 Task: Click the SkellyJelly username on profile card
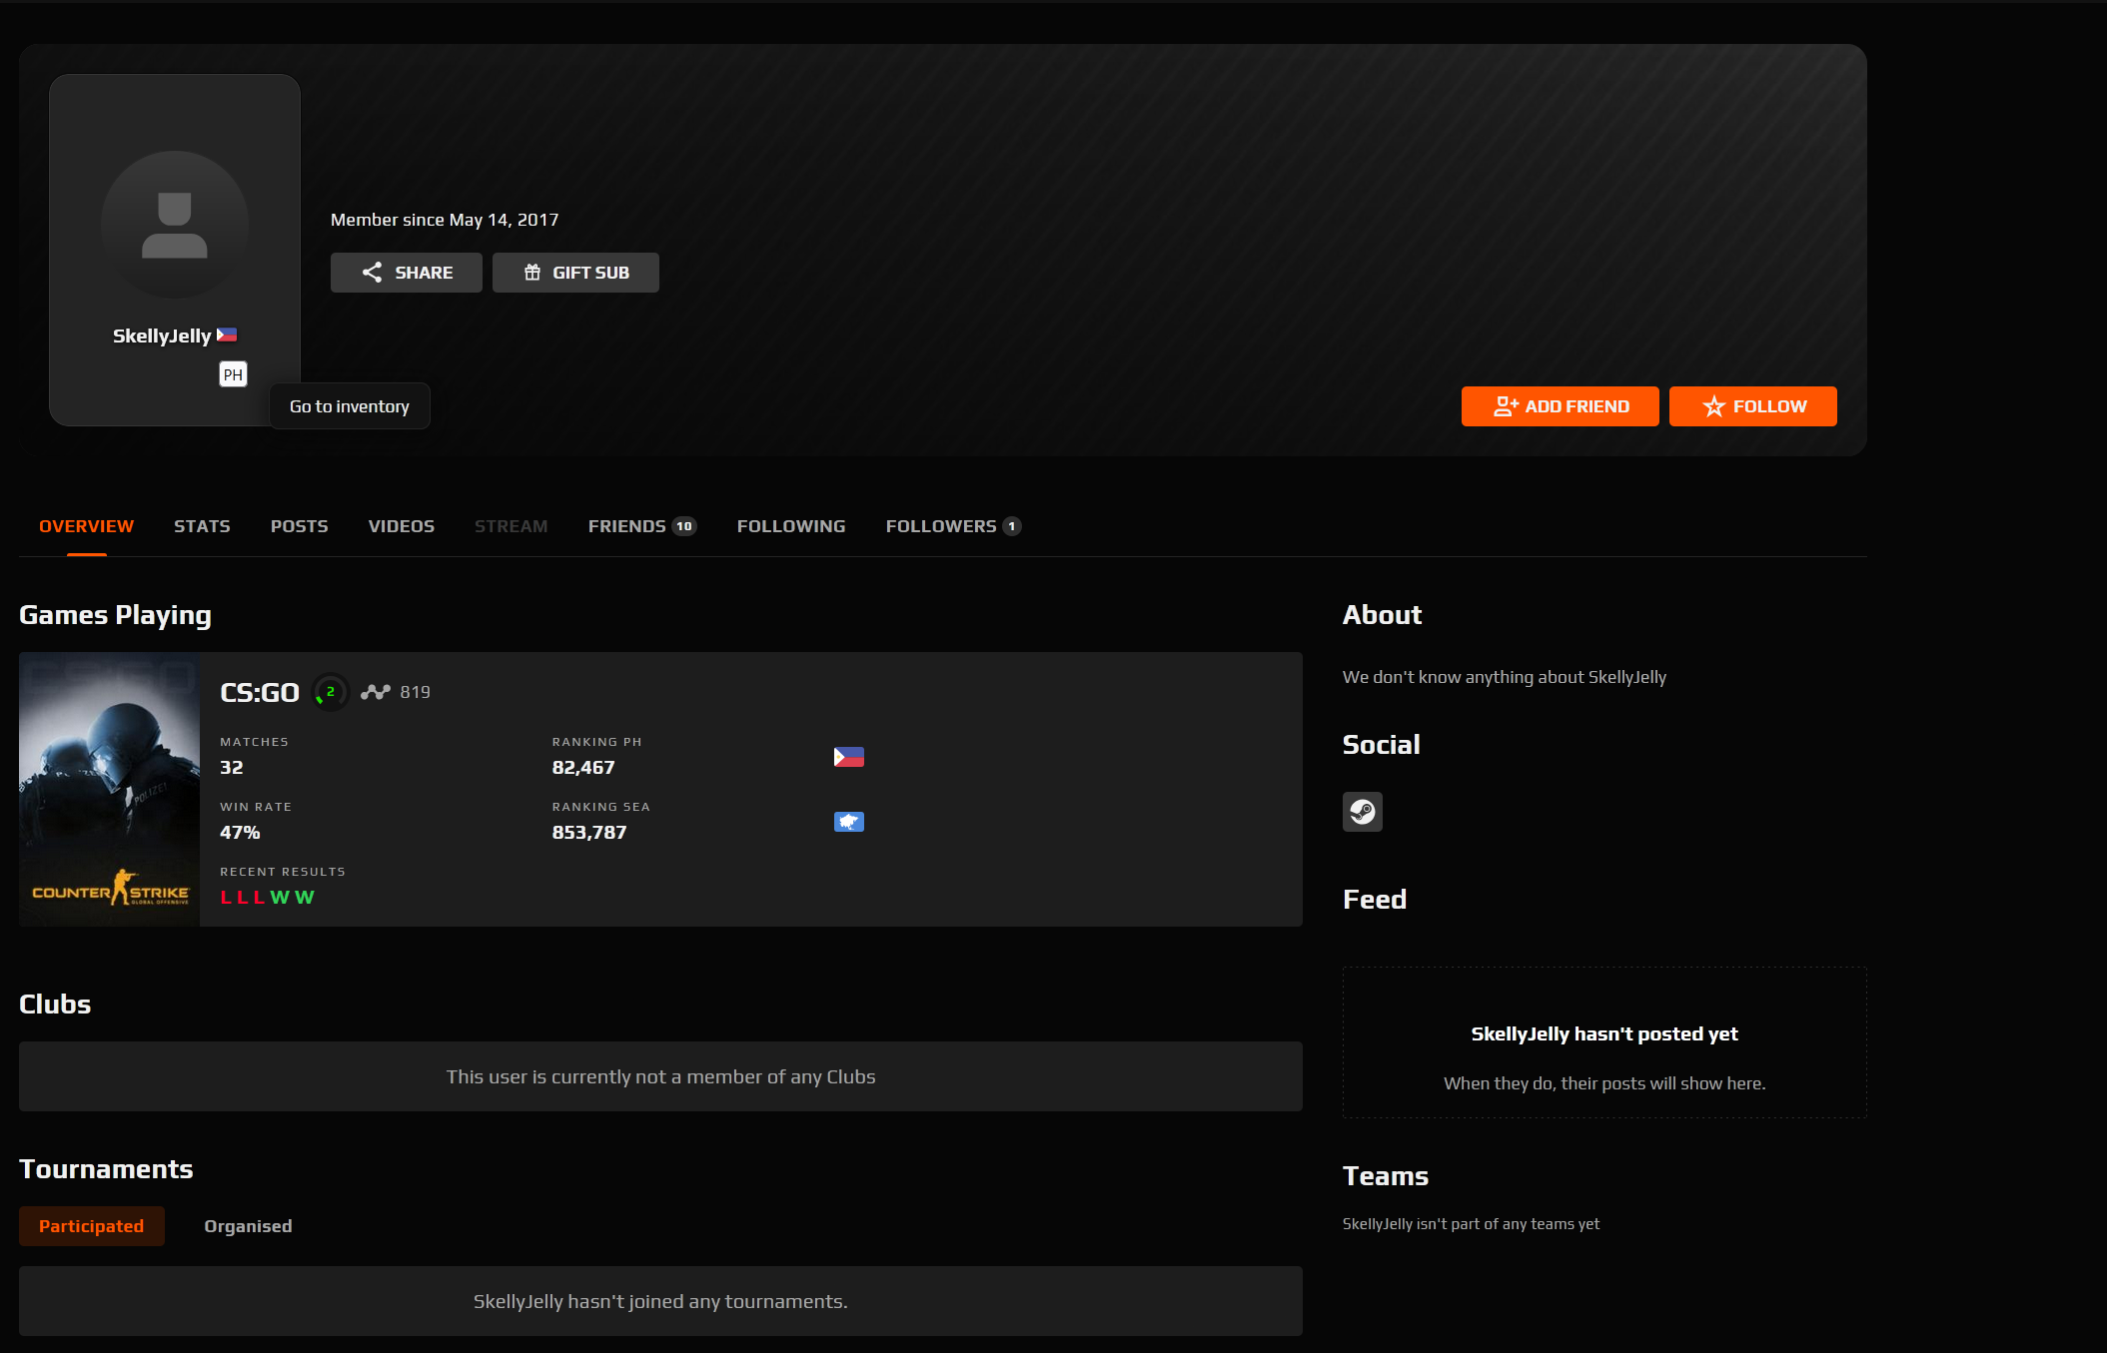coord(162,336)
